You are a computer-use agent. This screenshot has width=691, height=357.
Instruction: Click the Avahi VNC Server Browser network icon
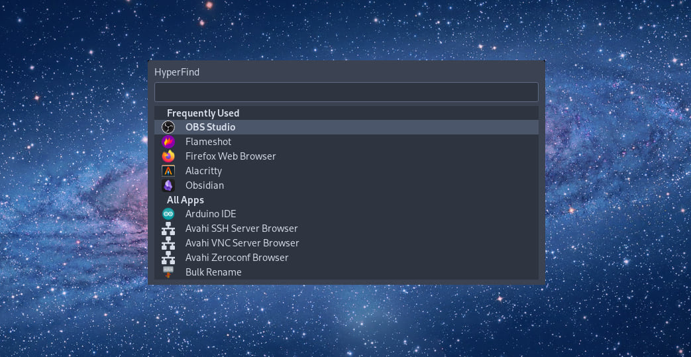(168, 243)
